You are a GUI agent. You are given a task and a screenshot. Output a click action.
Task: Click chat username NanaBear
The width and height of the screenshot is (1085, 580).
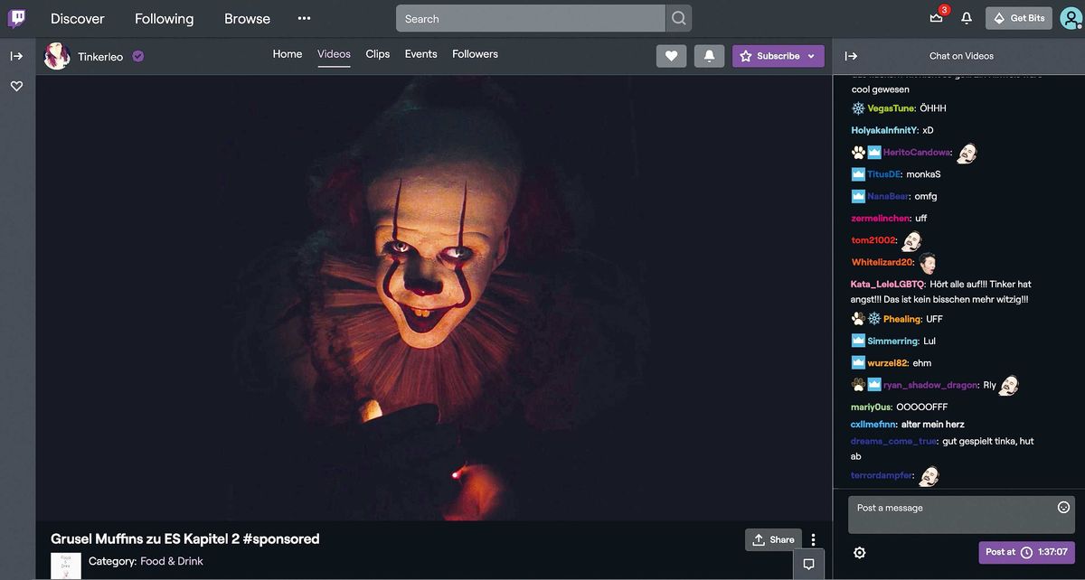click(x=888, y=196)
